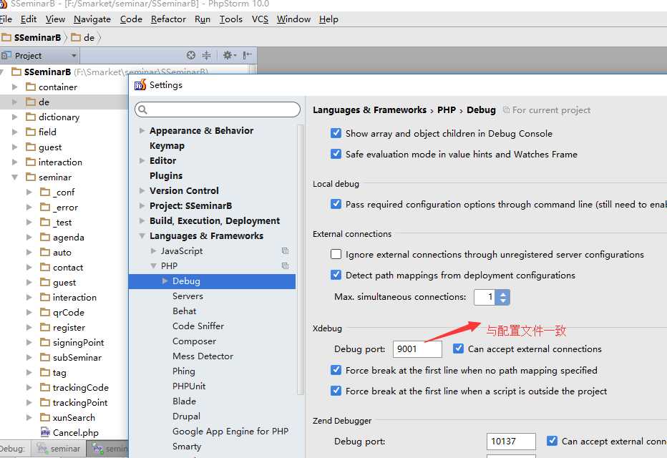The height and width of the screenshot is (458, 667).
Task: Select the signingPoint folder
Action: 78,342
